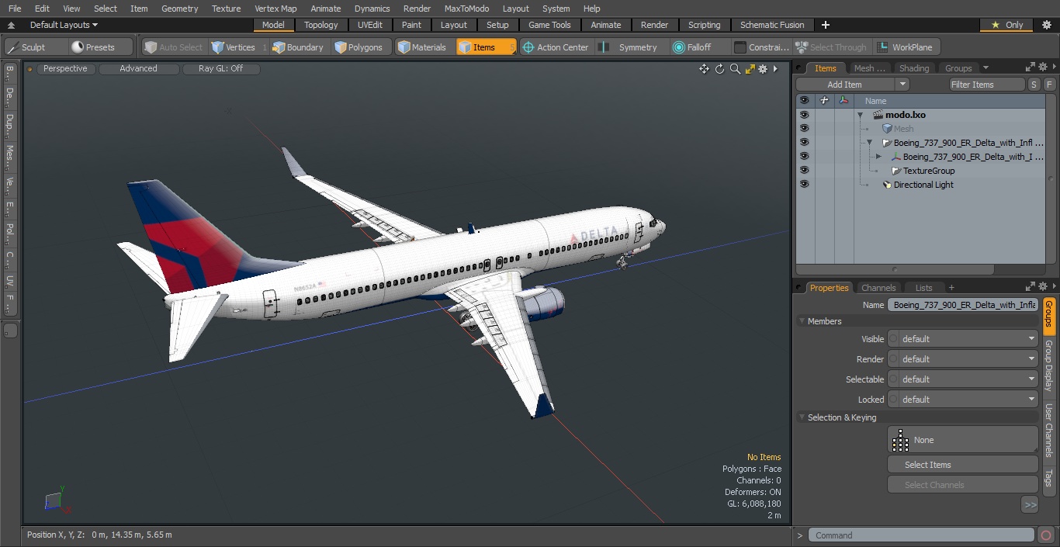The width and height of the screenshot is (1060, 547).
Task: Click the red record button beside Command field
Action: click(x=1046, y=535)
